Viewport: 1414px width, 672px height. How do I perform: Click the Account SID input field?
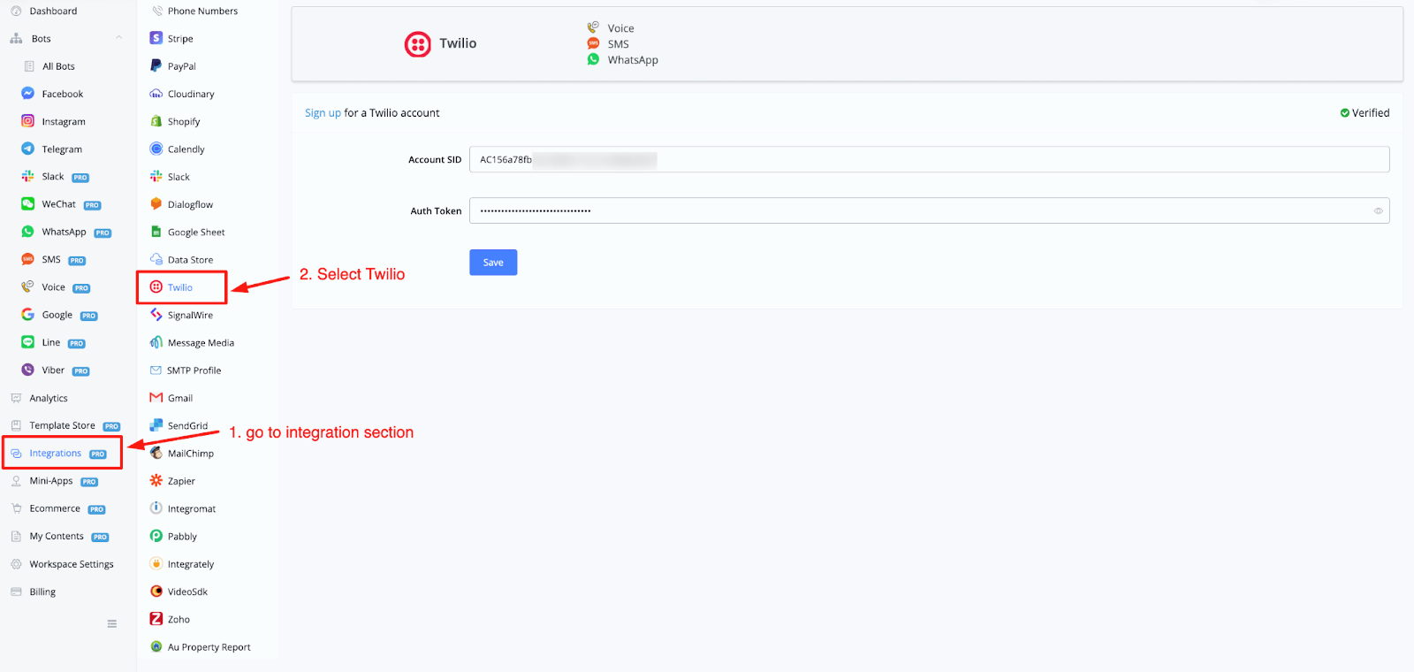(x=929, y=159)
